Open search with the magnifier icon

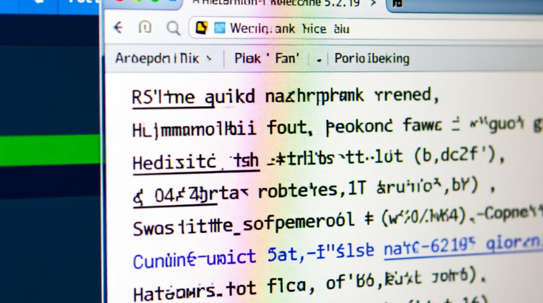point(173,28)
